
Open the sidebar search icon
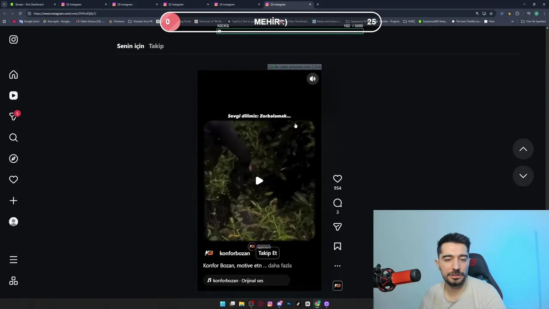13,137
